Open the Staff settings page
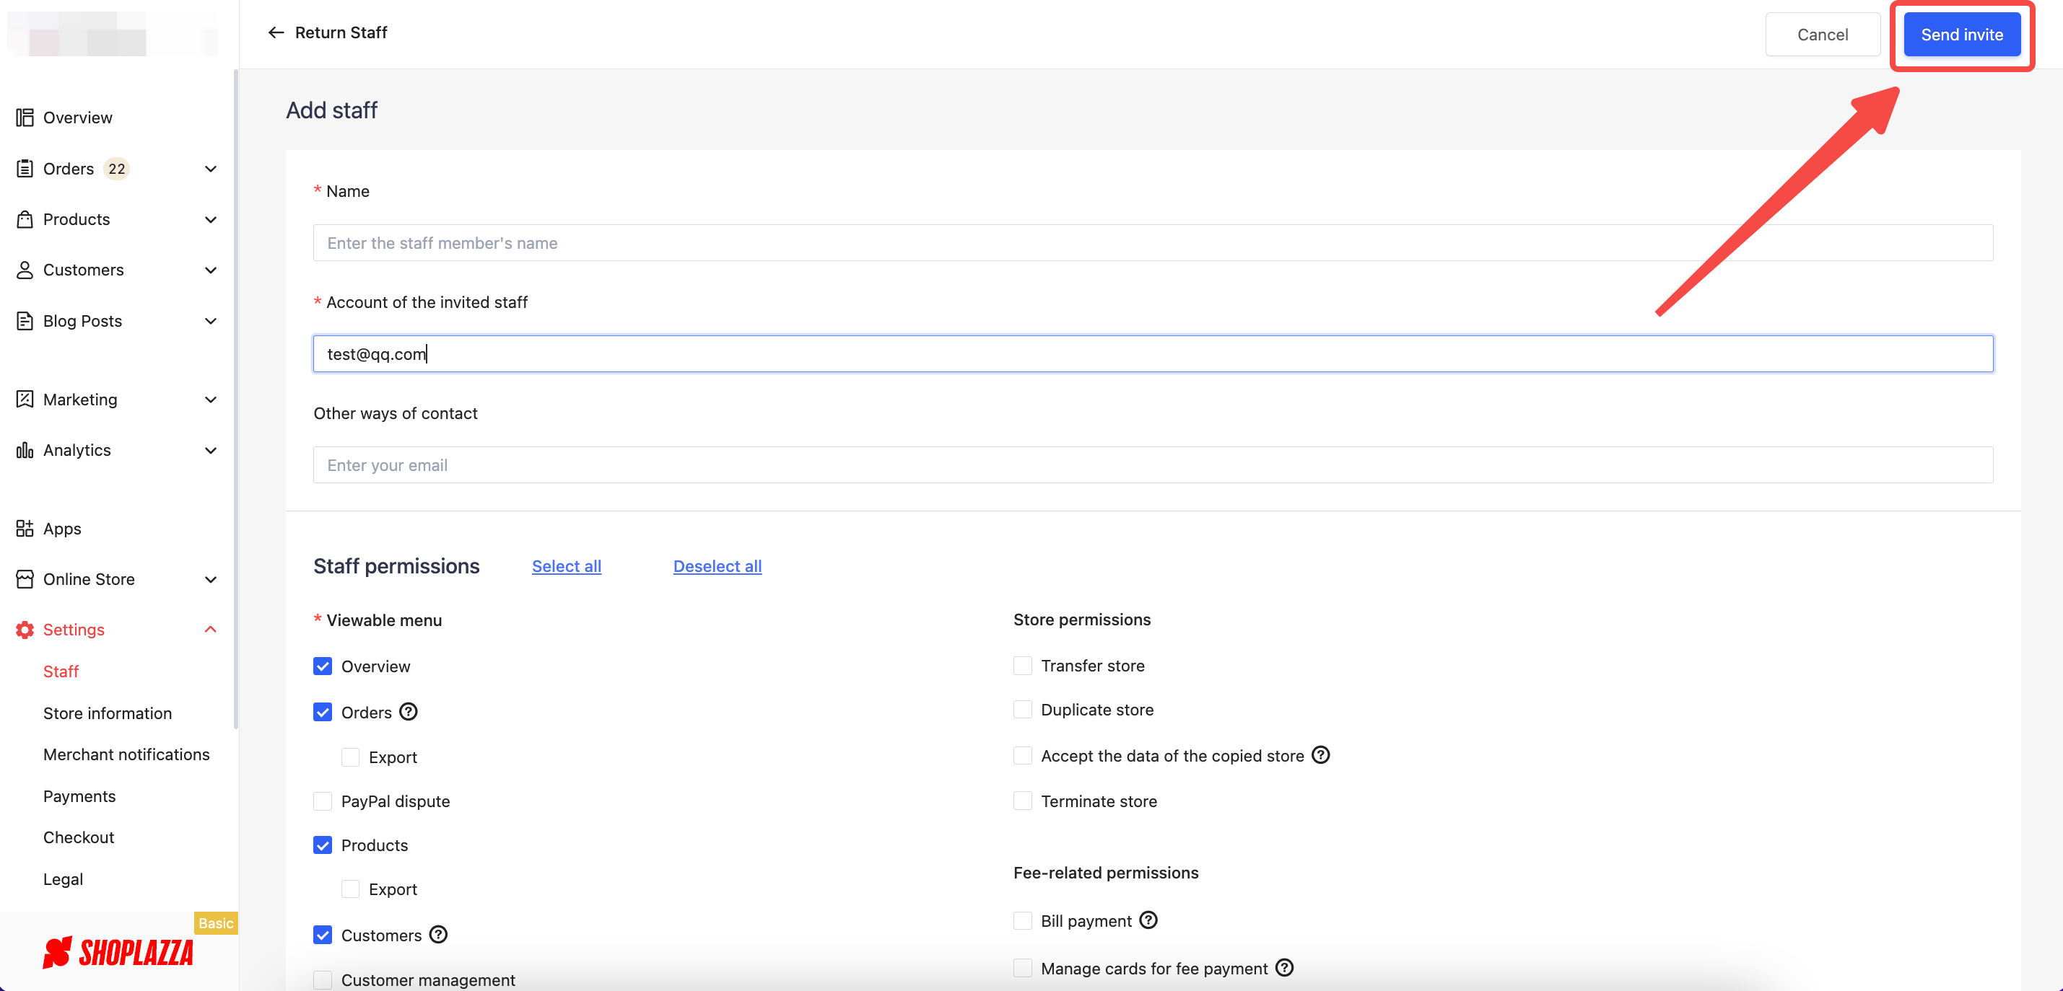Viewport: 2063px width, 991px height. point(61,671)
